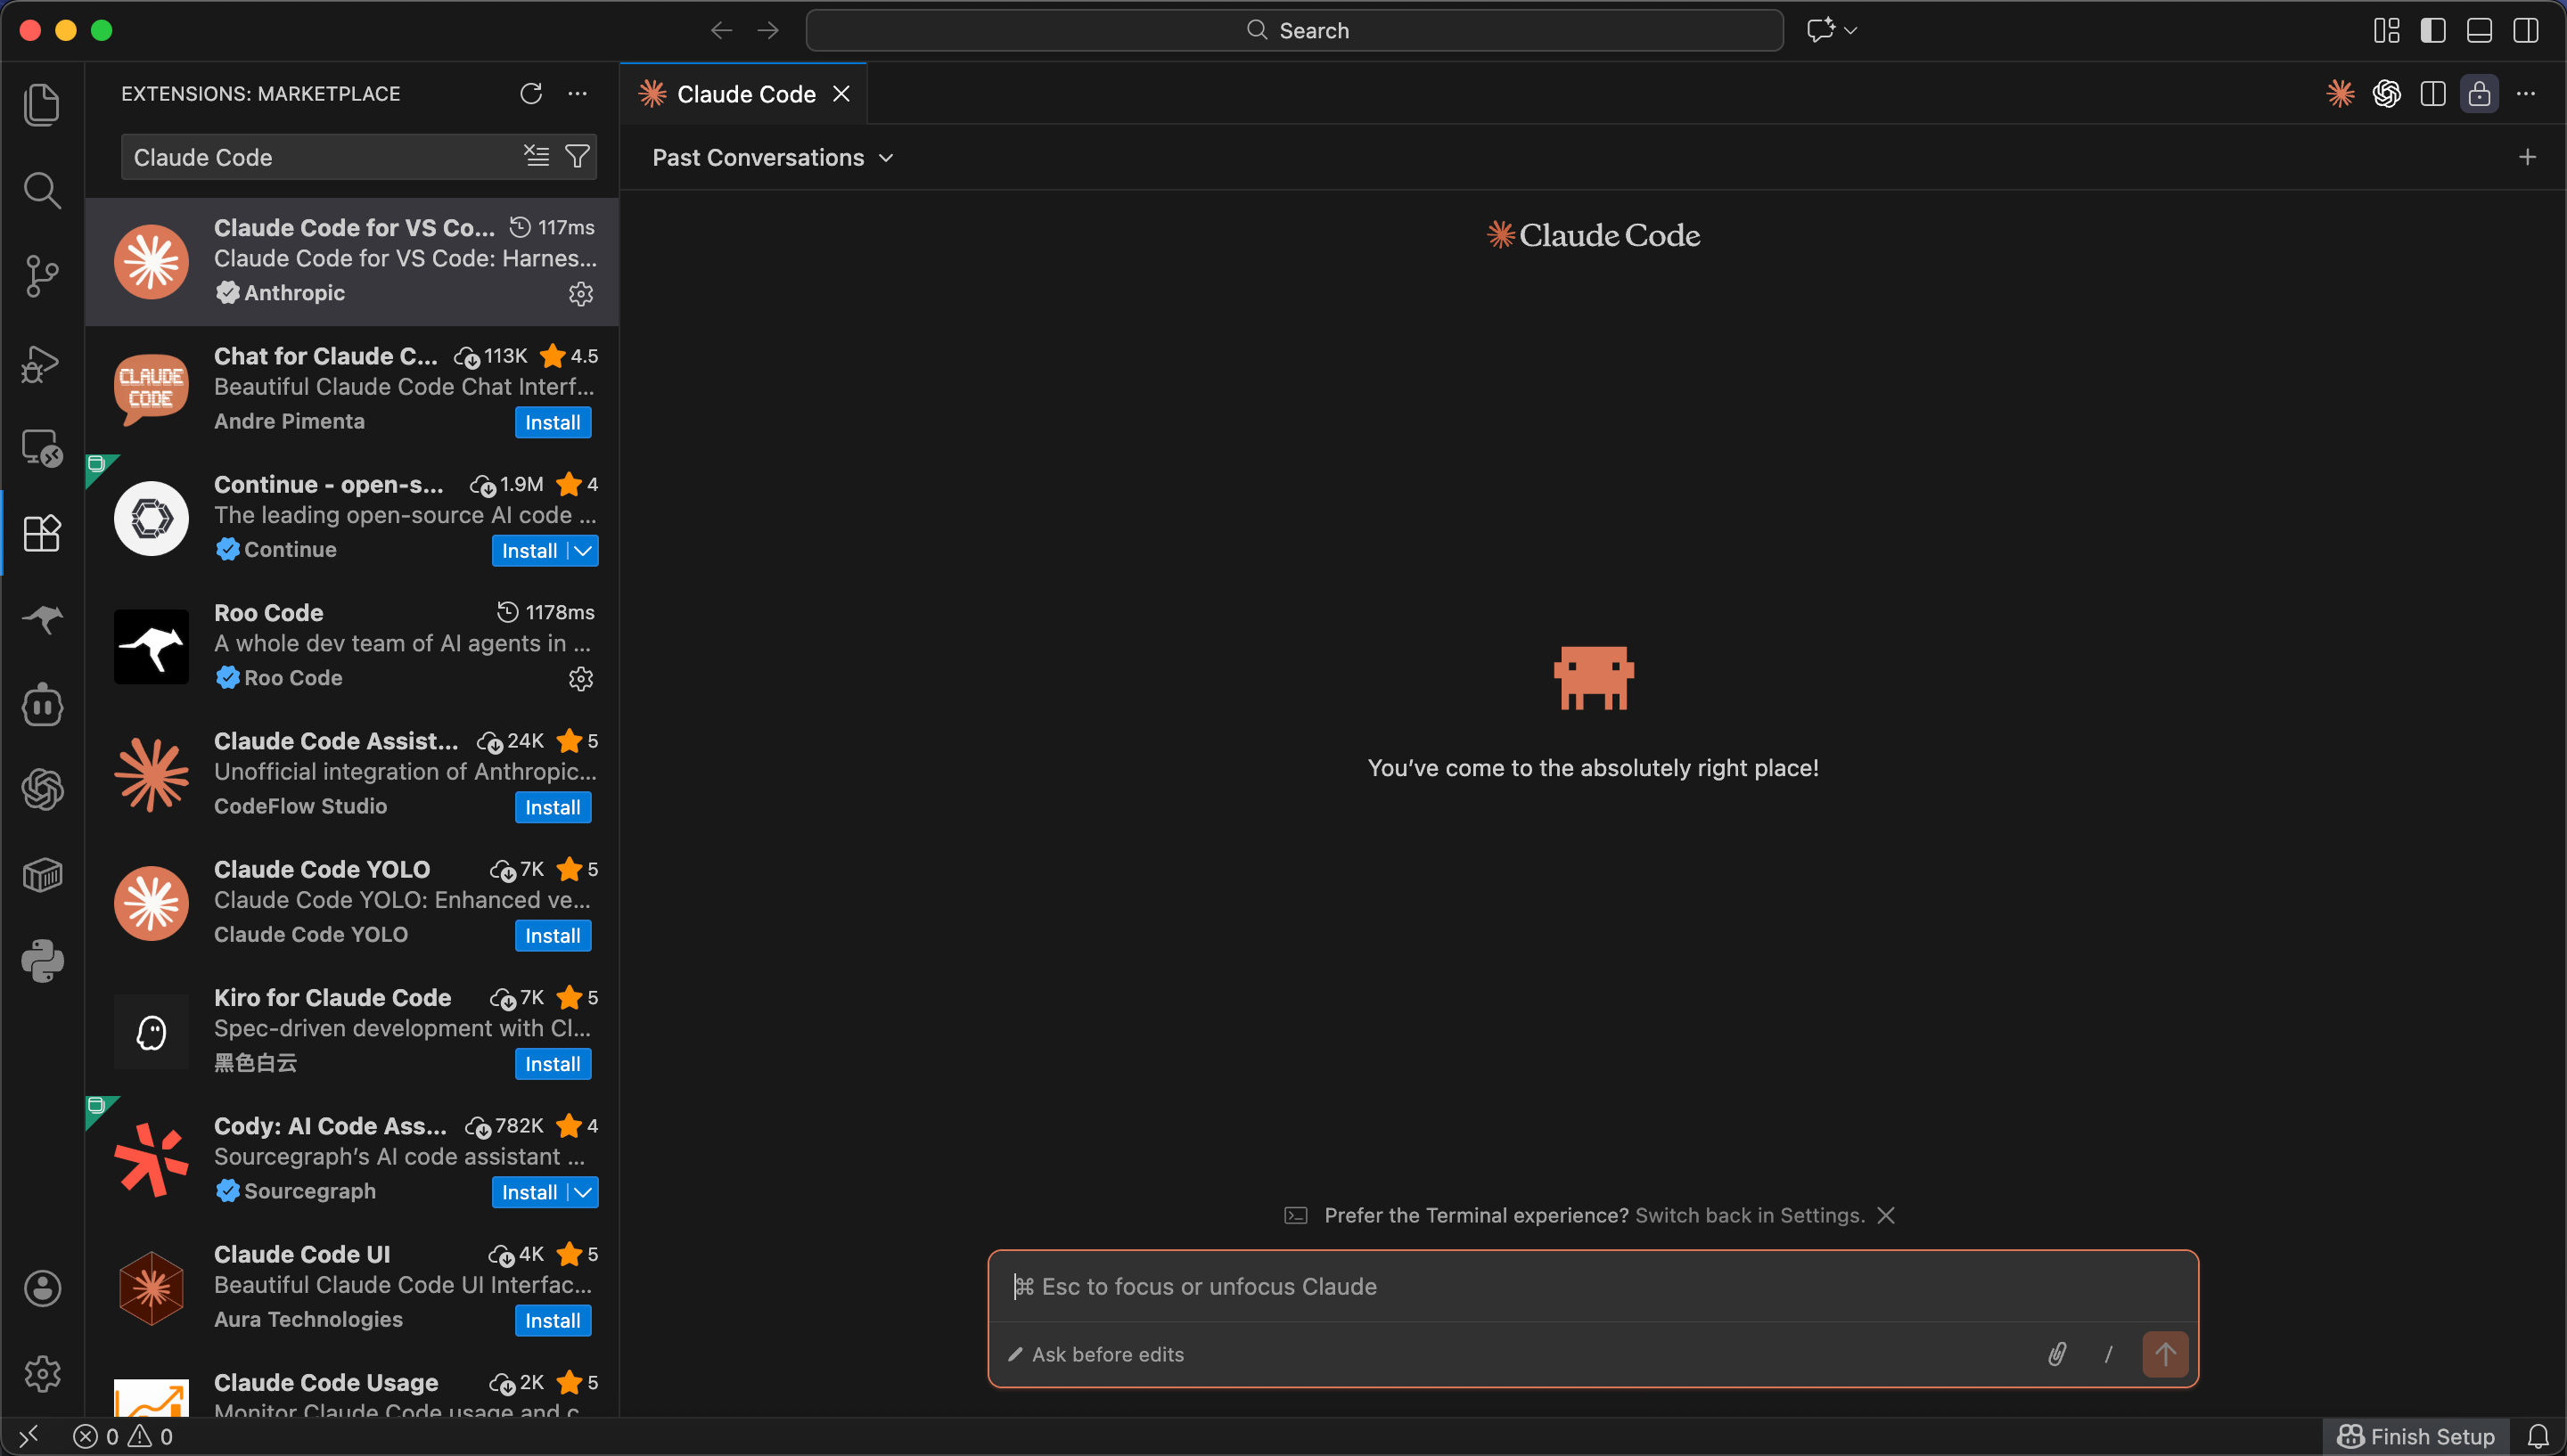Toggle the primary side bar
The image size is (2567, 1456).
[2433, 30]
